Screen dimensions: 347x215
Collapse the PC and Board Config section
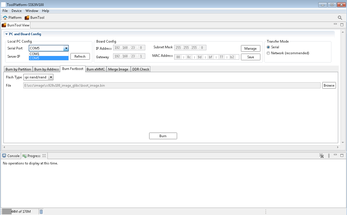pos(7,34)
